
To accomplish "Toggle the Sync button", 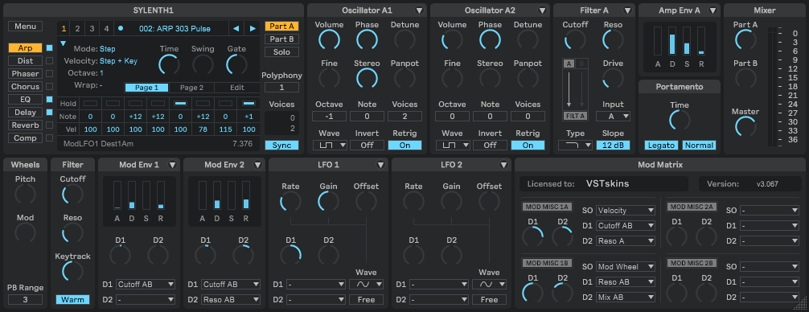I will click(x=281, y=146).
